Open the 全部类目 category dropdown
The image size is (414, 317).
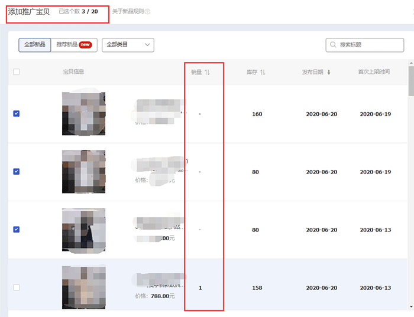coord(128,45)
